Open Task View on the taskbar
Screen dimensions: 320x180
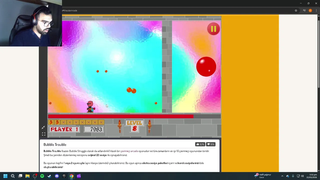point(20,176)
